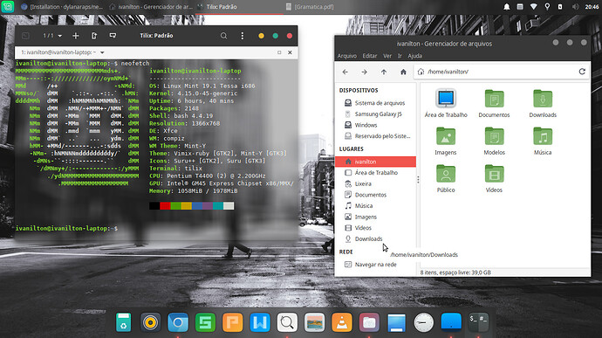Open the application menu icon at top-left
602x338 pixels.
click(8, 6)
